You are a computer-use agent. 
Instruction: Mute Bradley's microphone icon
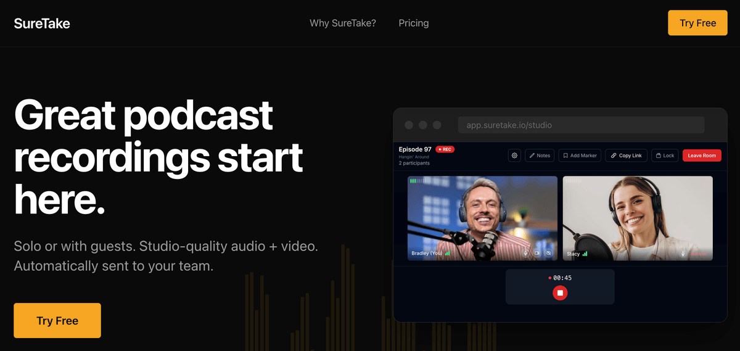tap(525, 254)
